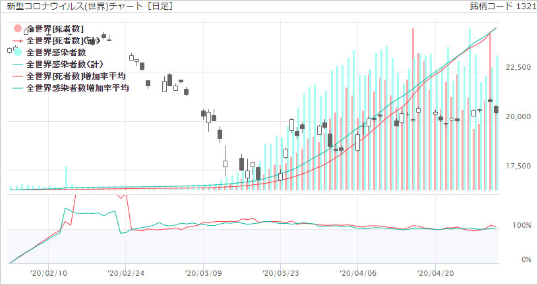Click the '20/02/24 date axis label
Image resolution: width=538 pixels, height=285 pixels.
(x=125, y=274)
